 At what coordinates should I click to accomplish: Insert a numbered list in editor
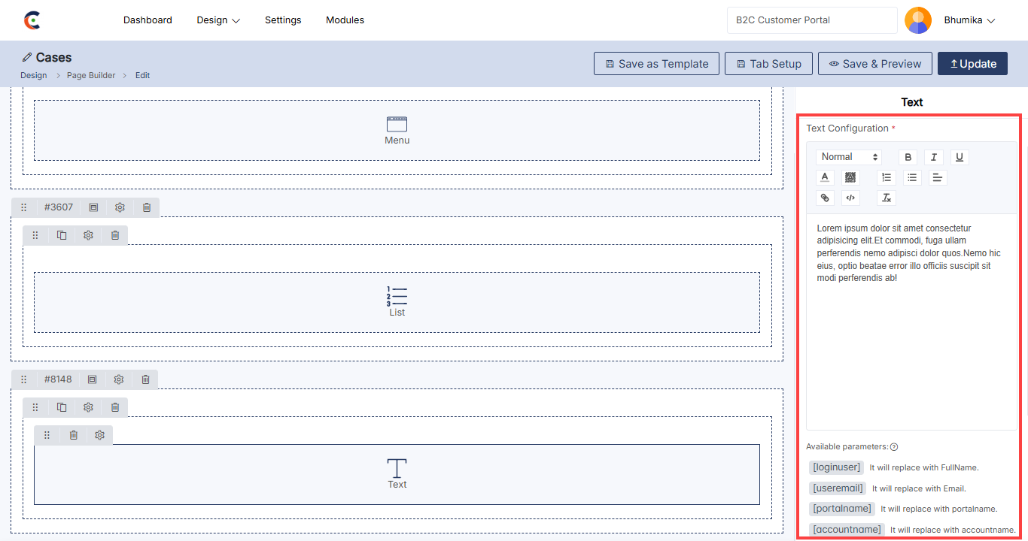point(887,178)
